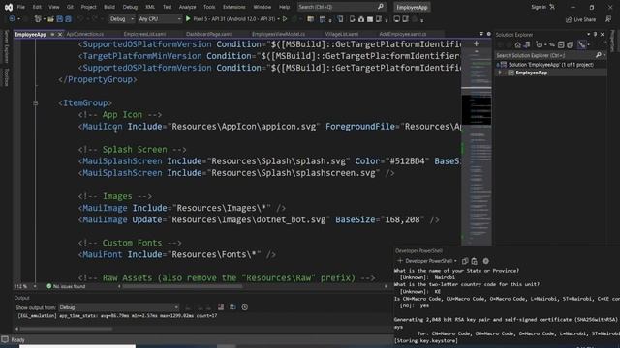Click the EmployeeApp solution name button
Screen dimensions: 620x348
[x=412, y=7]
